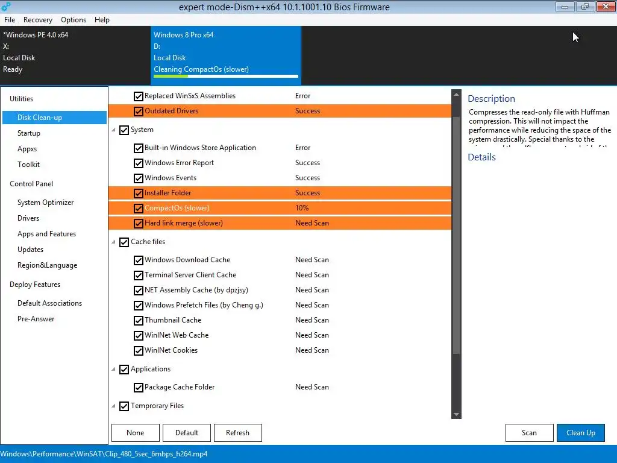Image resolution: width=617 pixels, height=463 pixels.
Task: Click the CompactOs 10% progress value
Action: tap(302, 208)
